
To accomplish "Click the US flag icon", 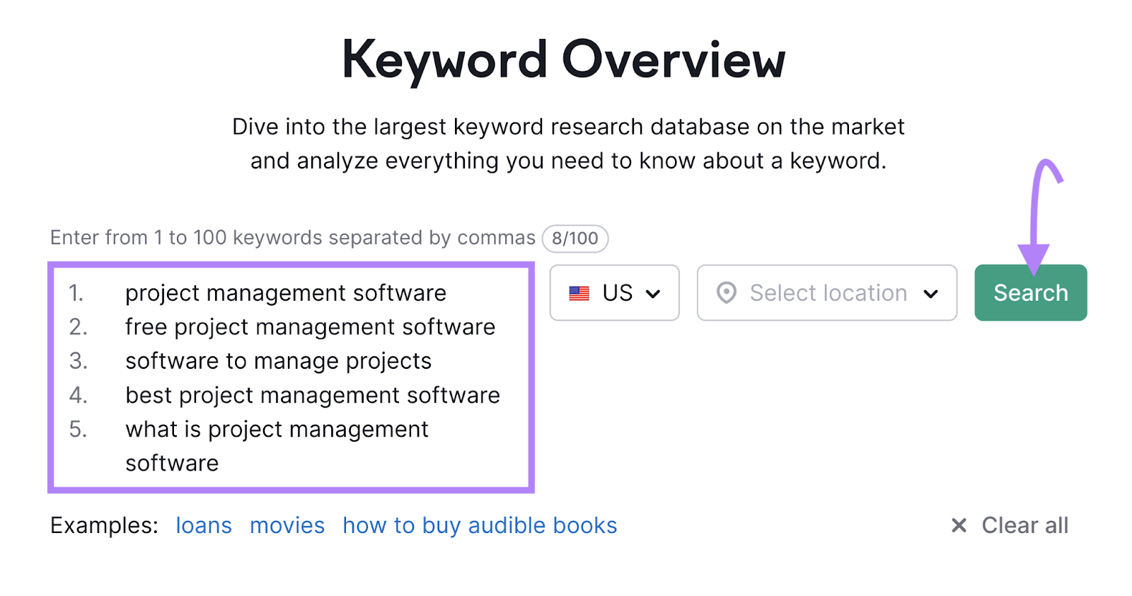I will [x=579, y=293].
